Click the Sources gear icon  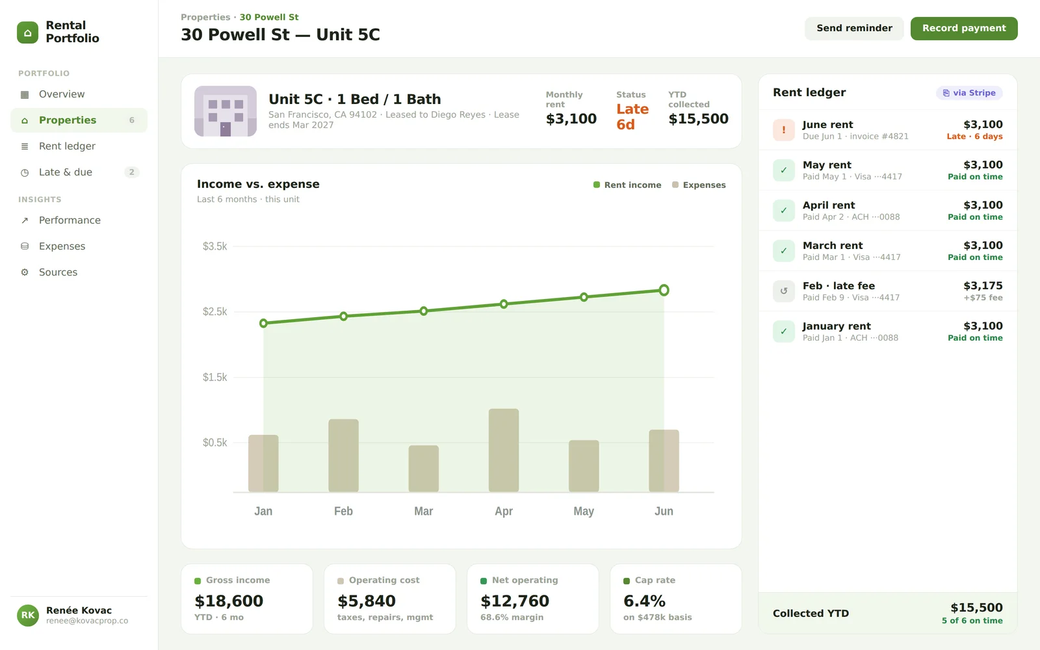(25, 272)
